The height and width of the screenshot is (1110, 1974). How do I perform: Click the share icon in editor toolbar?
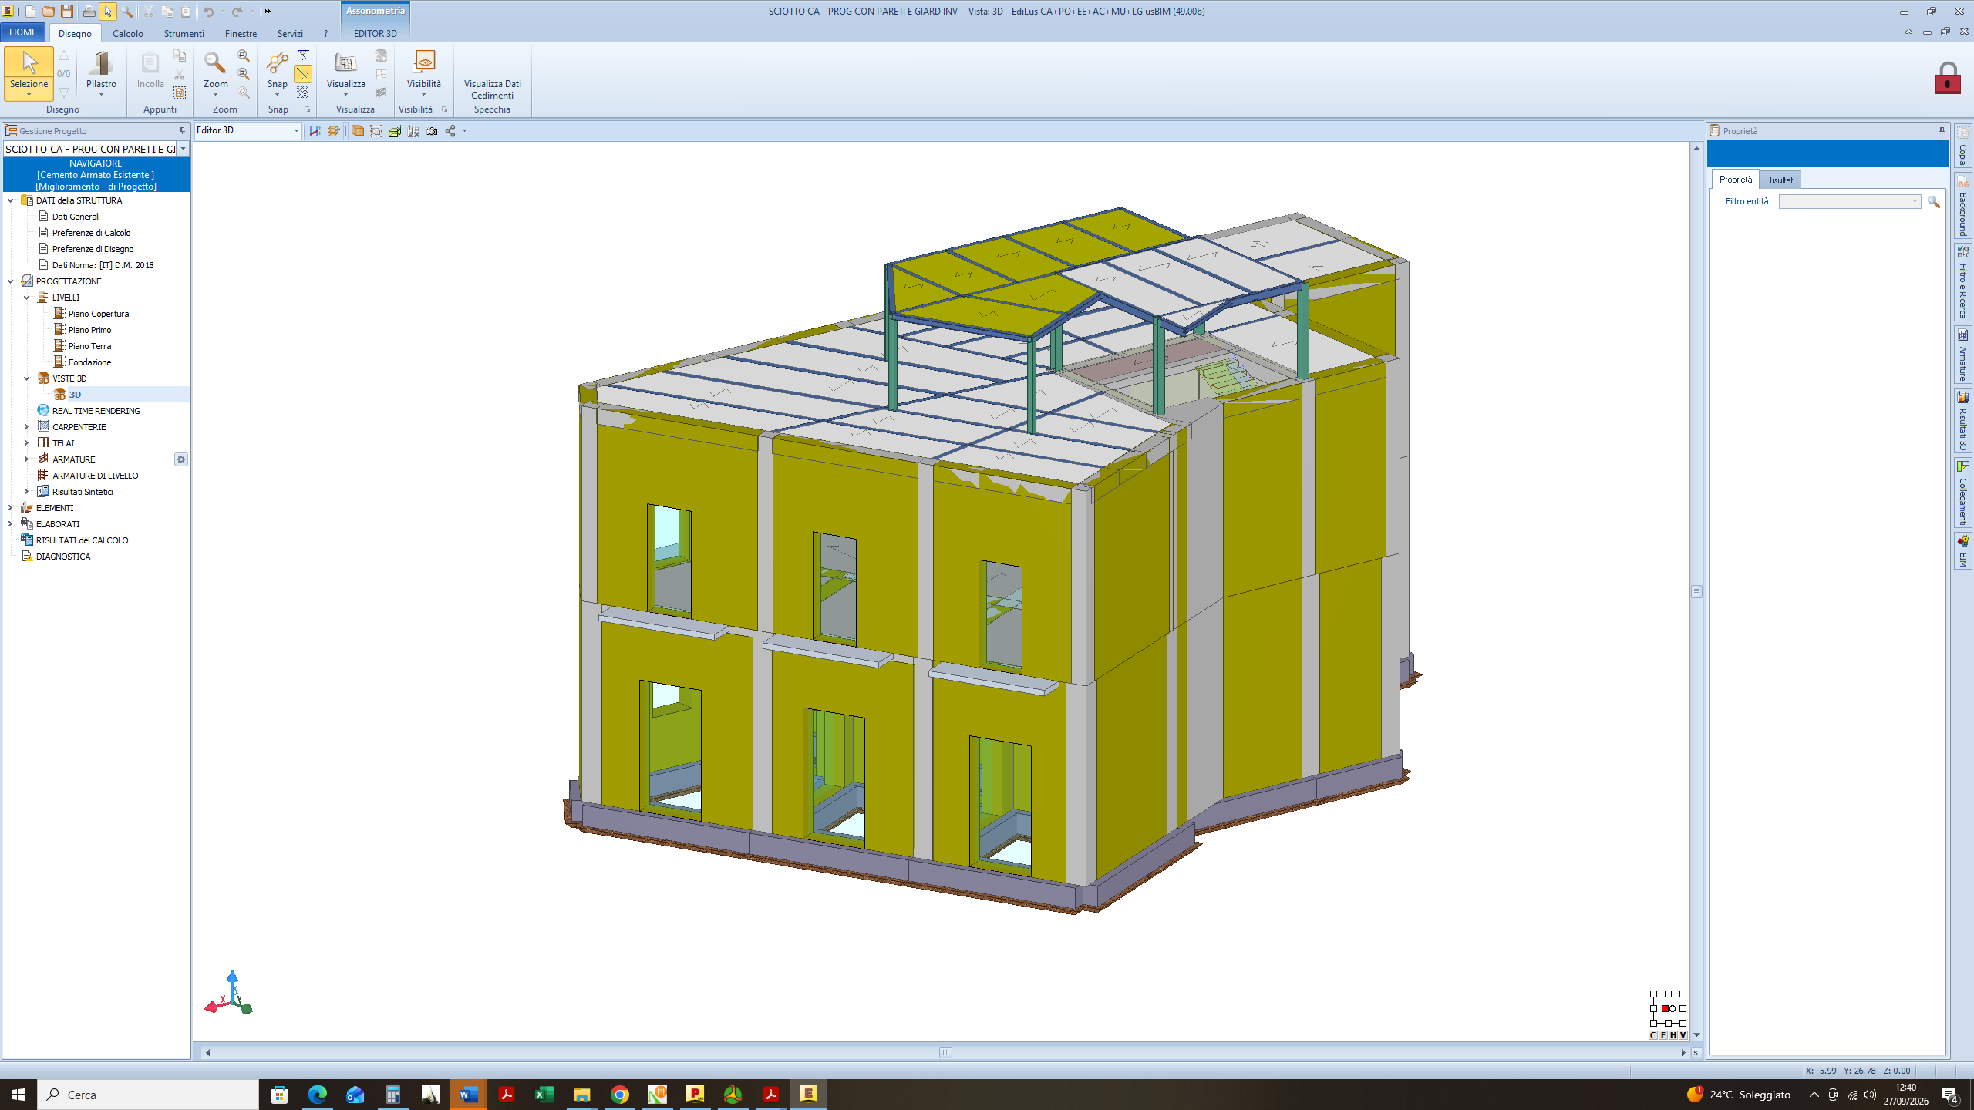pyautogui.click(x=450, y=131)
